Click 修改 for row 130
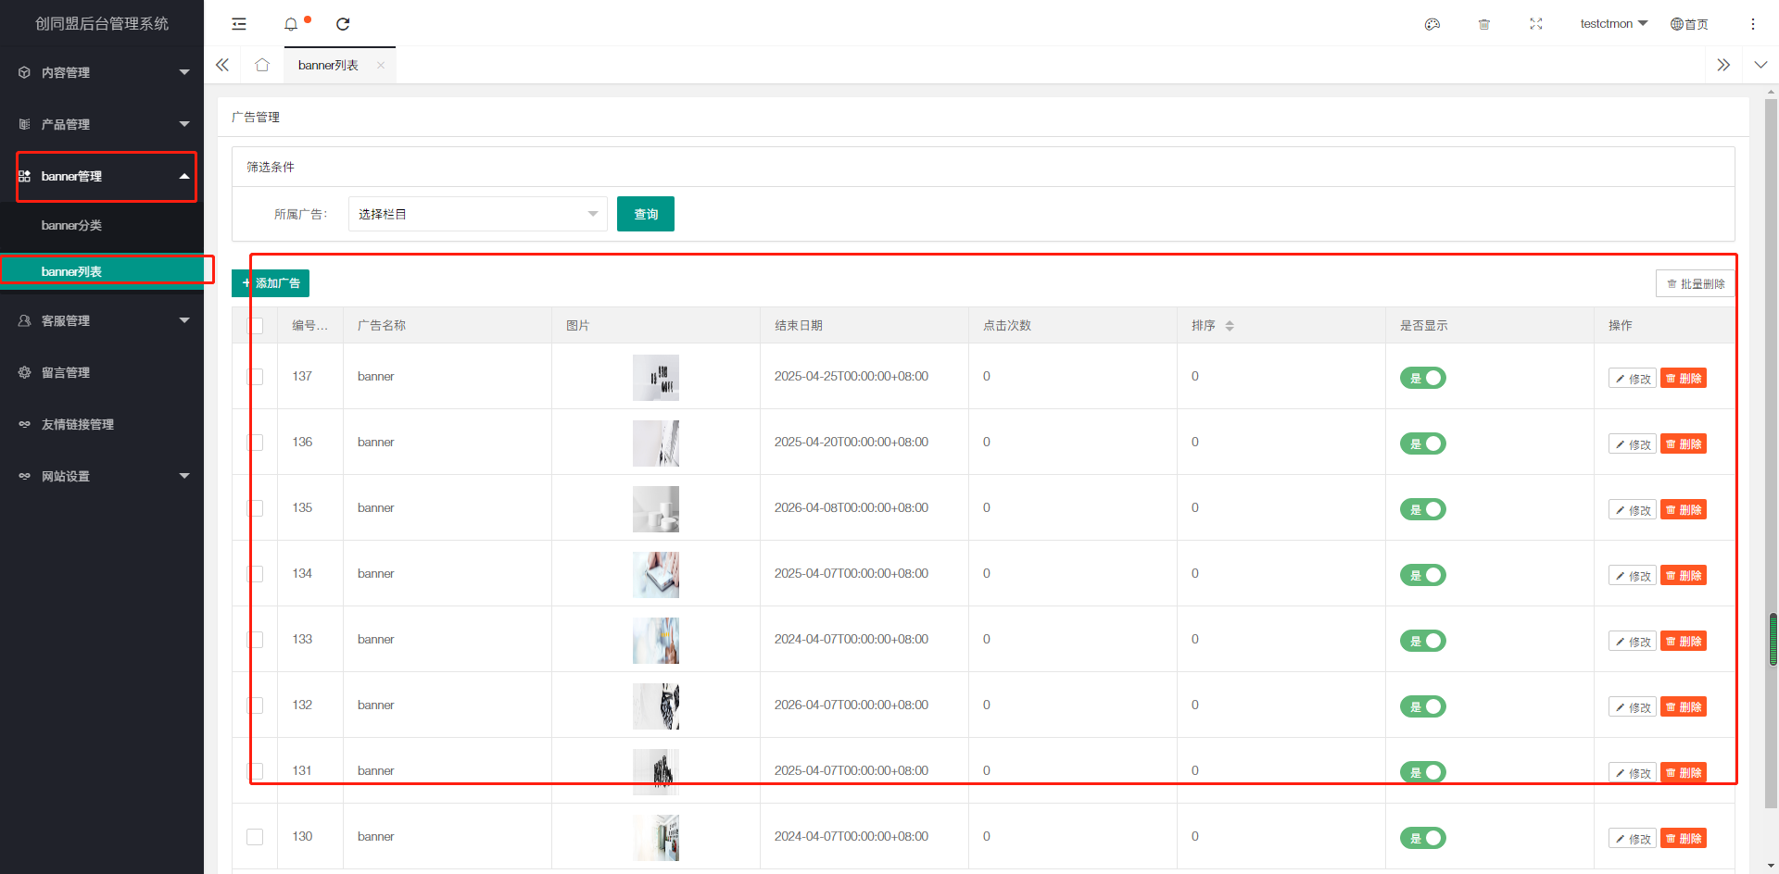Screen dimensions: 1779x874 pyautogui.click(x=1633, y=839)
